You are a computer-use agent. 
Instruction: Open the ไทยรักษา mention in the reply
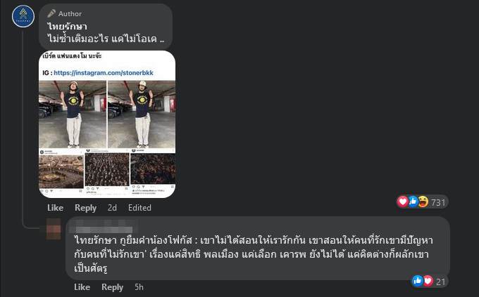click(95, 240)
